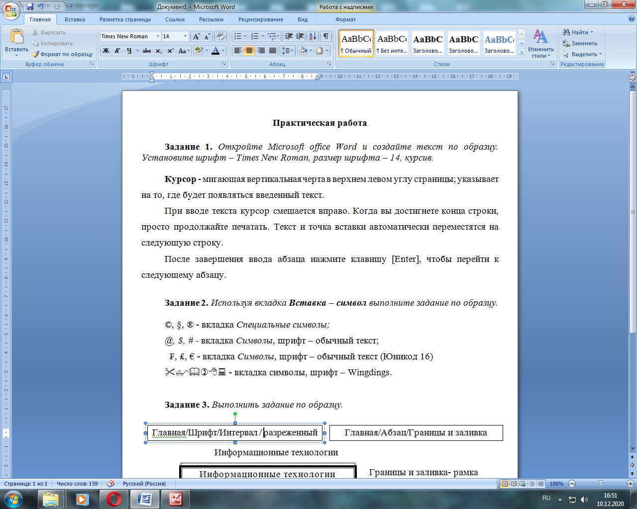Open the Office button menu
This screenshot has height=509, width=637.
pyautogui.click(x=11, y=10)
